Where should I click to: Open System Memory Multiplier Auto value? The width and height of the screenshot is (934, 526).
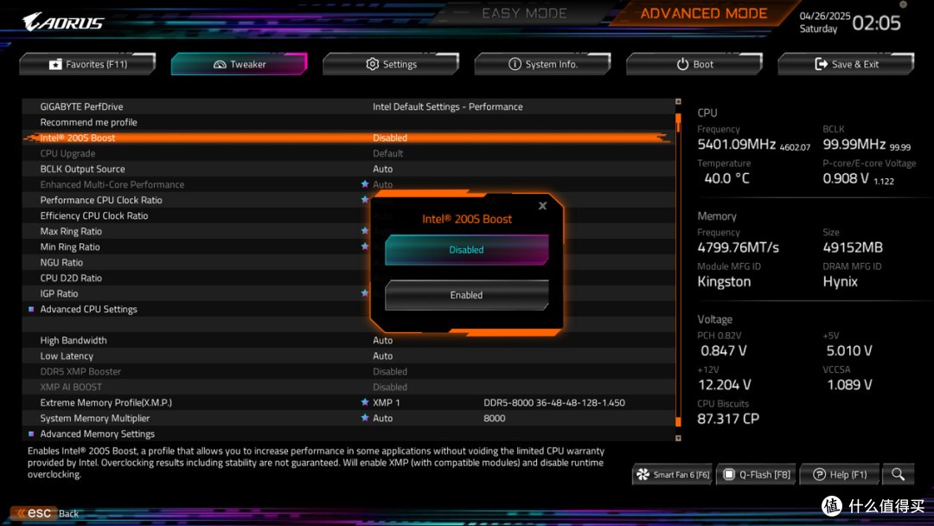coord(382,418)
